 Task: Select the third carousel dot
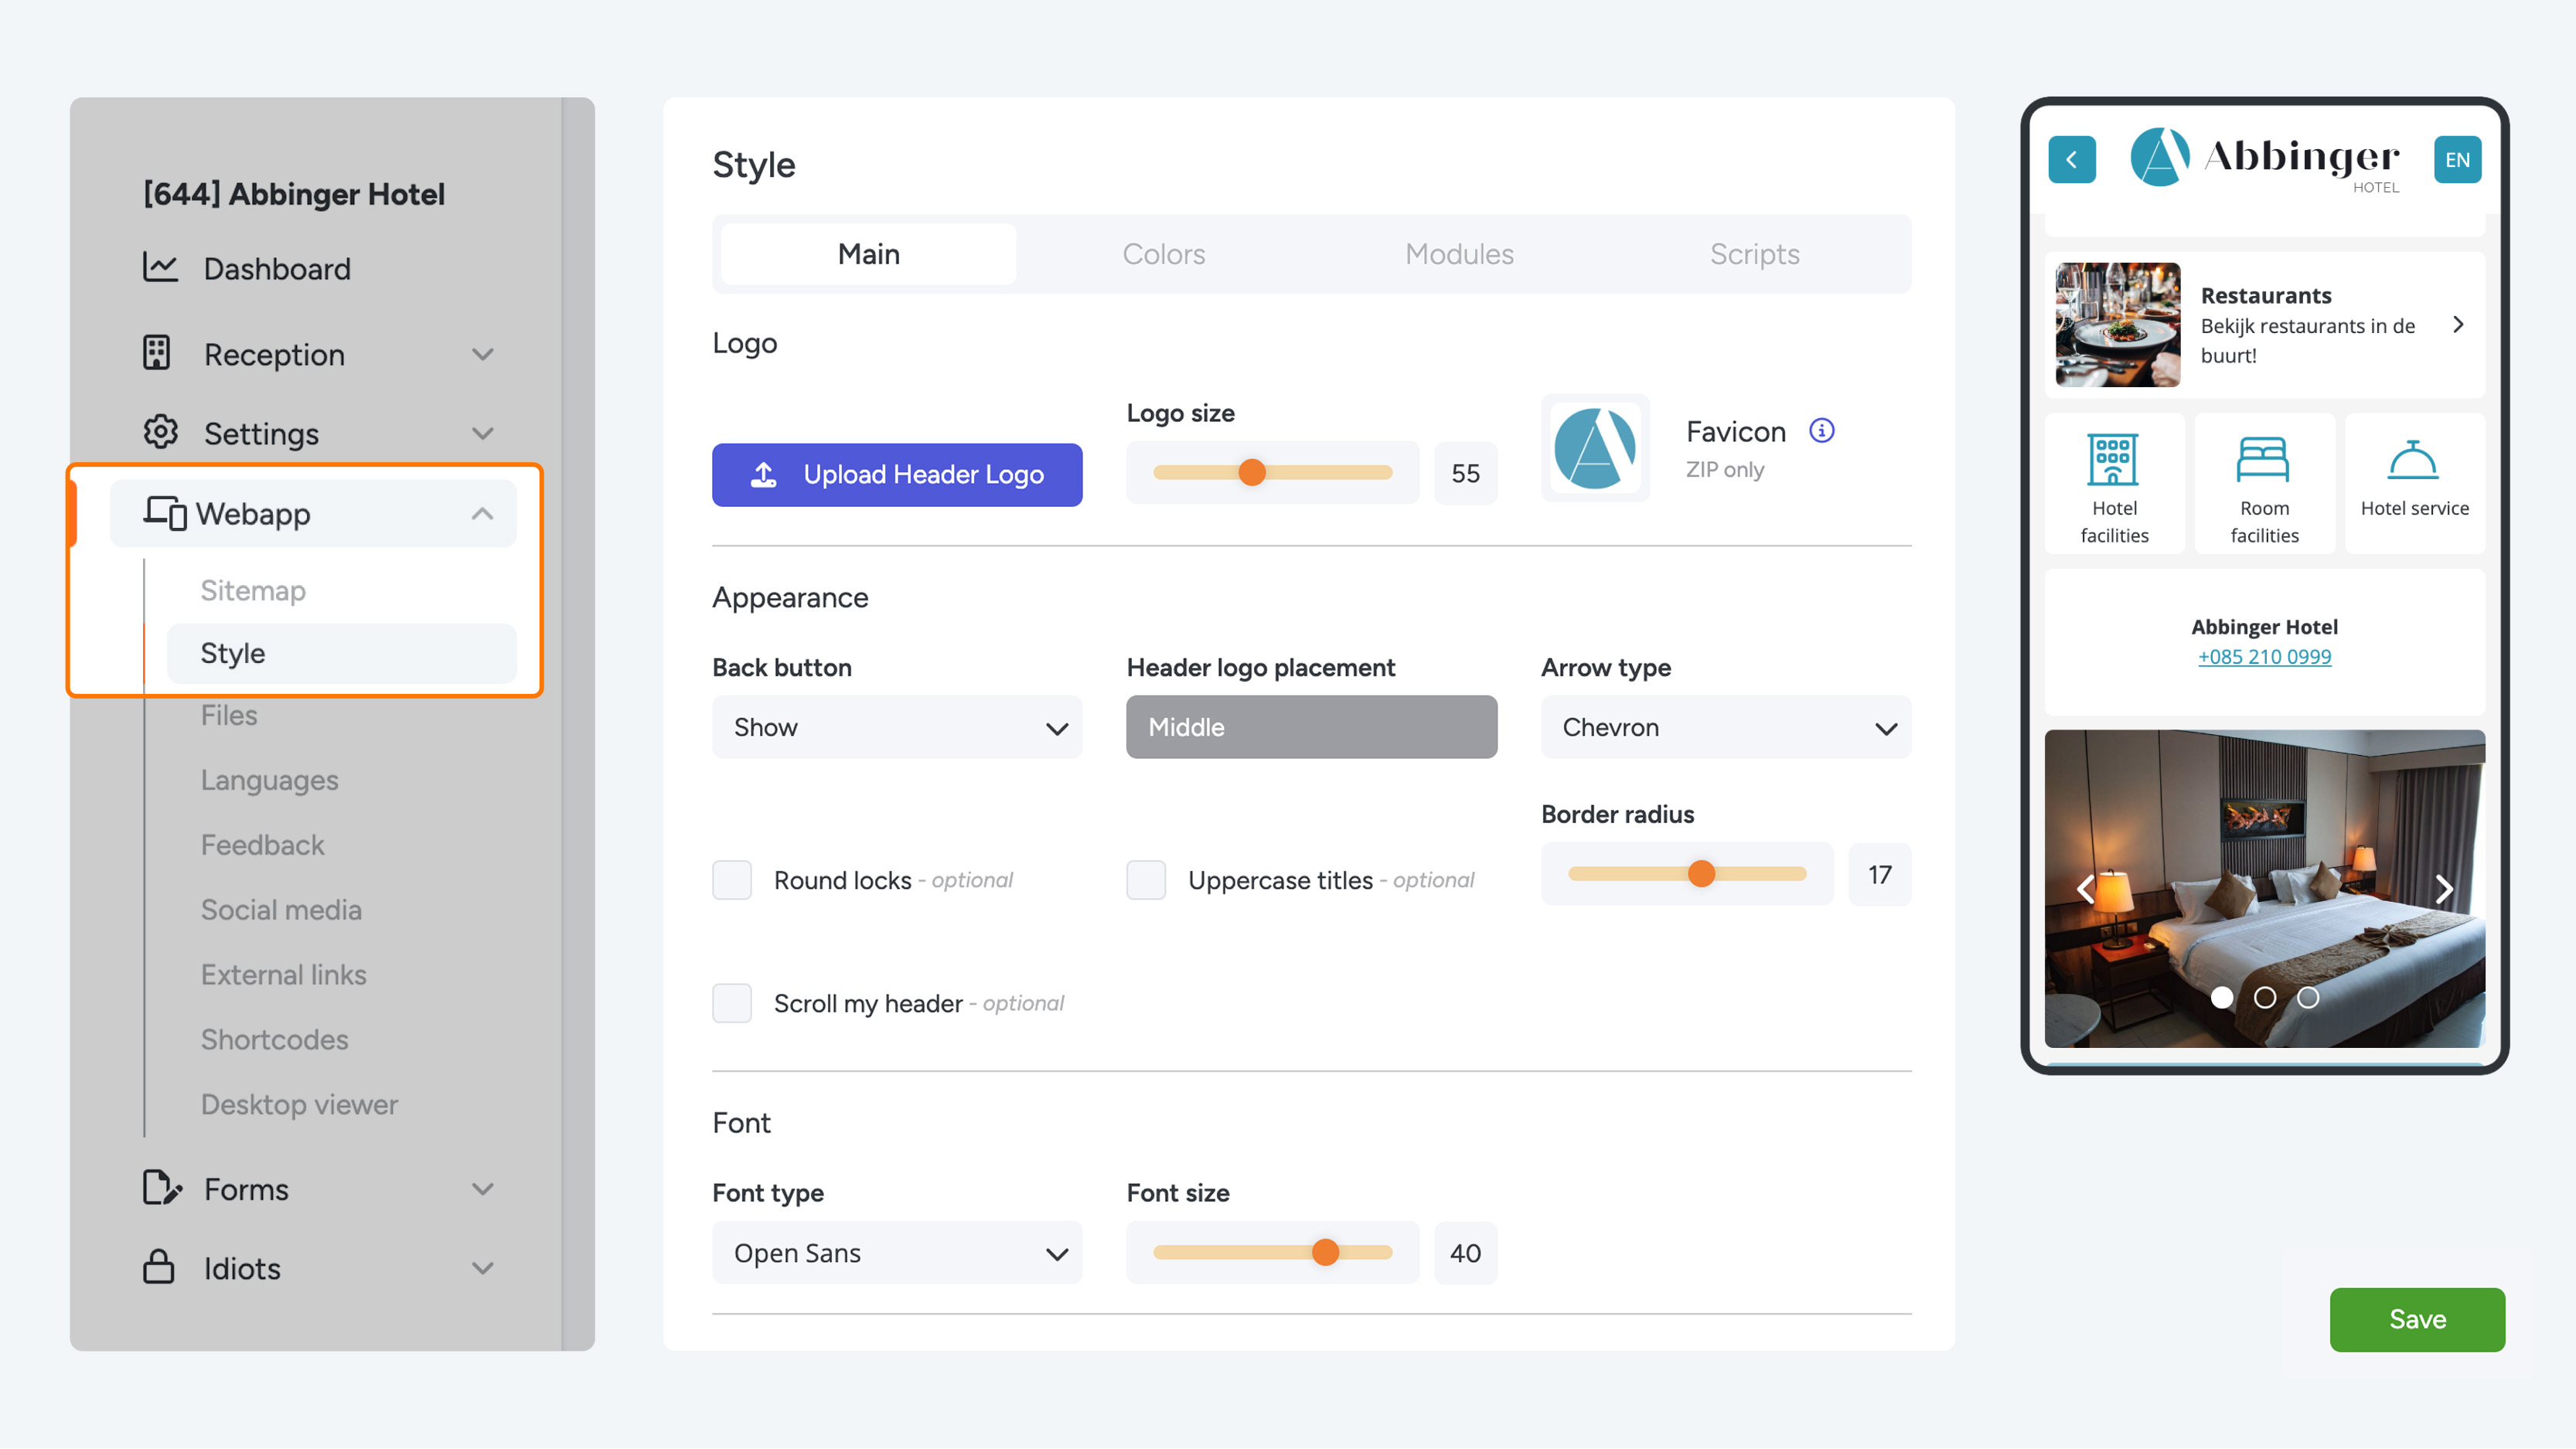coord(2307,998)
